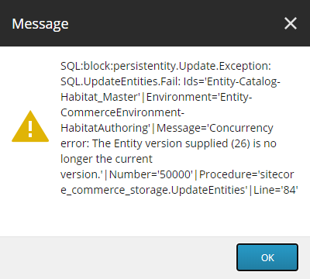Click the "Message" dialog title text
This screenshot has width=310, height=279.
pyautogui.click(x=40, y=24)
